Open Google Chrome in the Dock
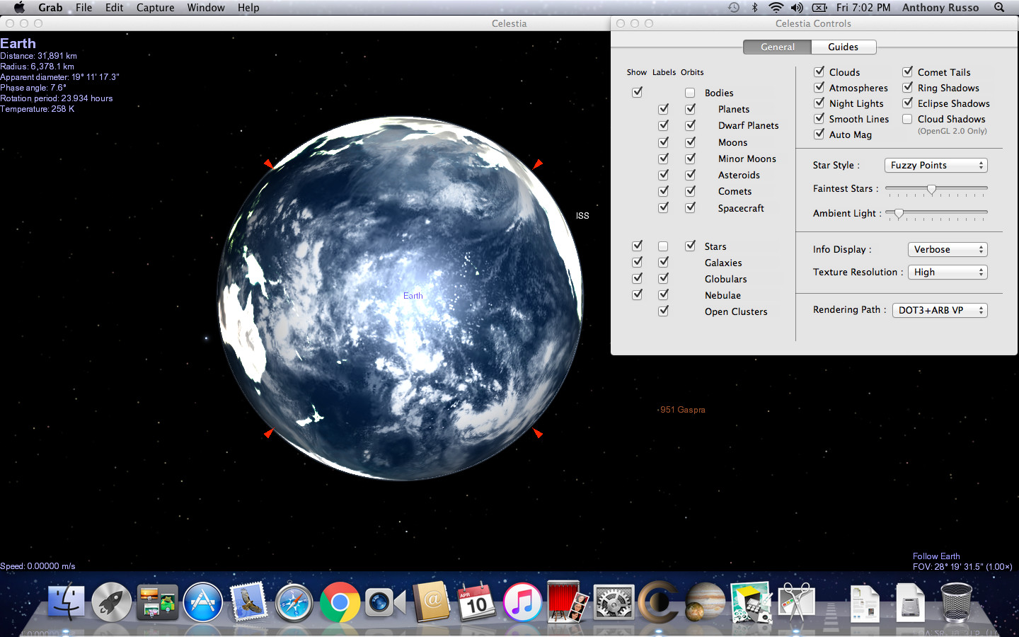This screenshot has height=637, width=1019. (x=340, y=602)
